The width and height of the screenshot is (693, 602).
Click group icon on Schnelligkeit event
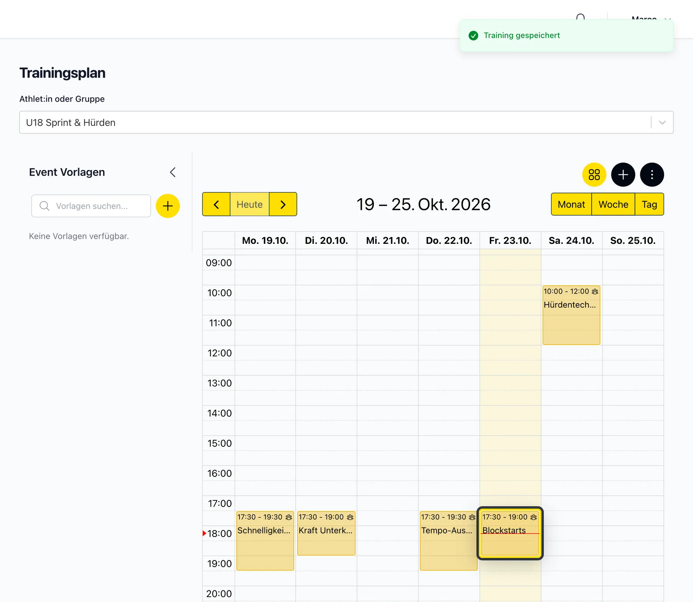point(289,517)
